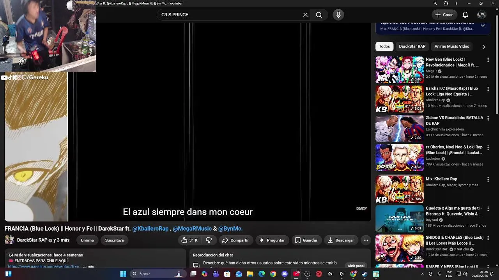The width and height of the screenshot is (499, 280).
Task: Launch Copilot from the taskbar
Action: click(x=204, y=274)
